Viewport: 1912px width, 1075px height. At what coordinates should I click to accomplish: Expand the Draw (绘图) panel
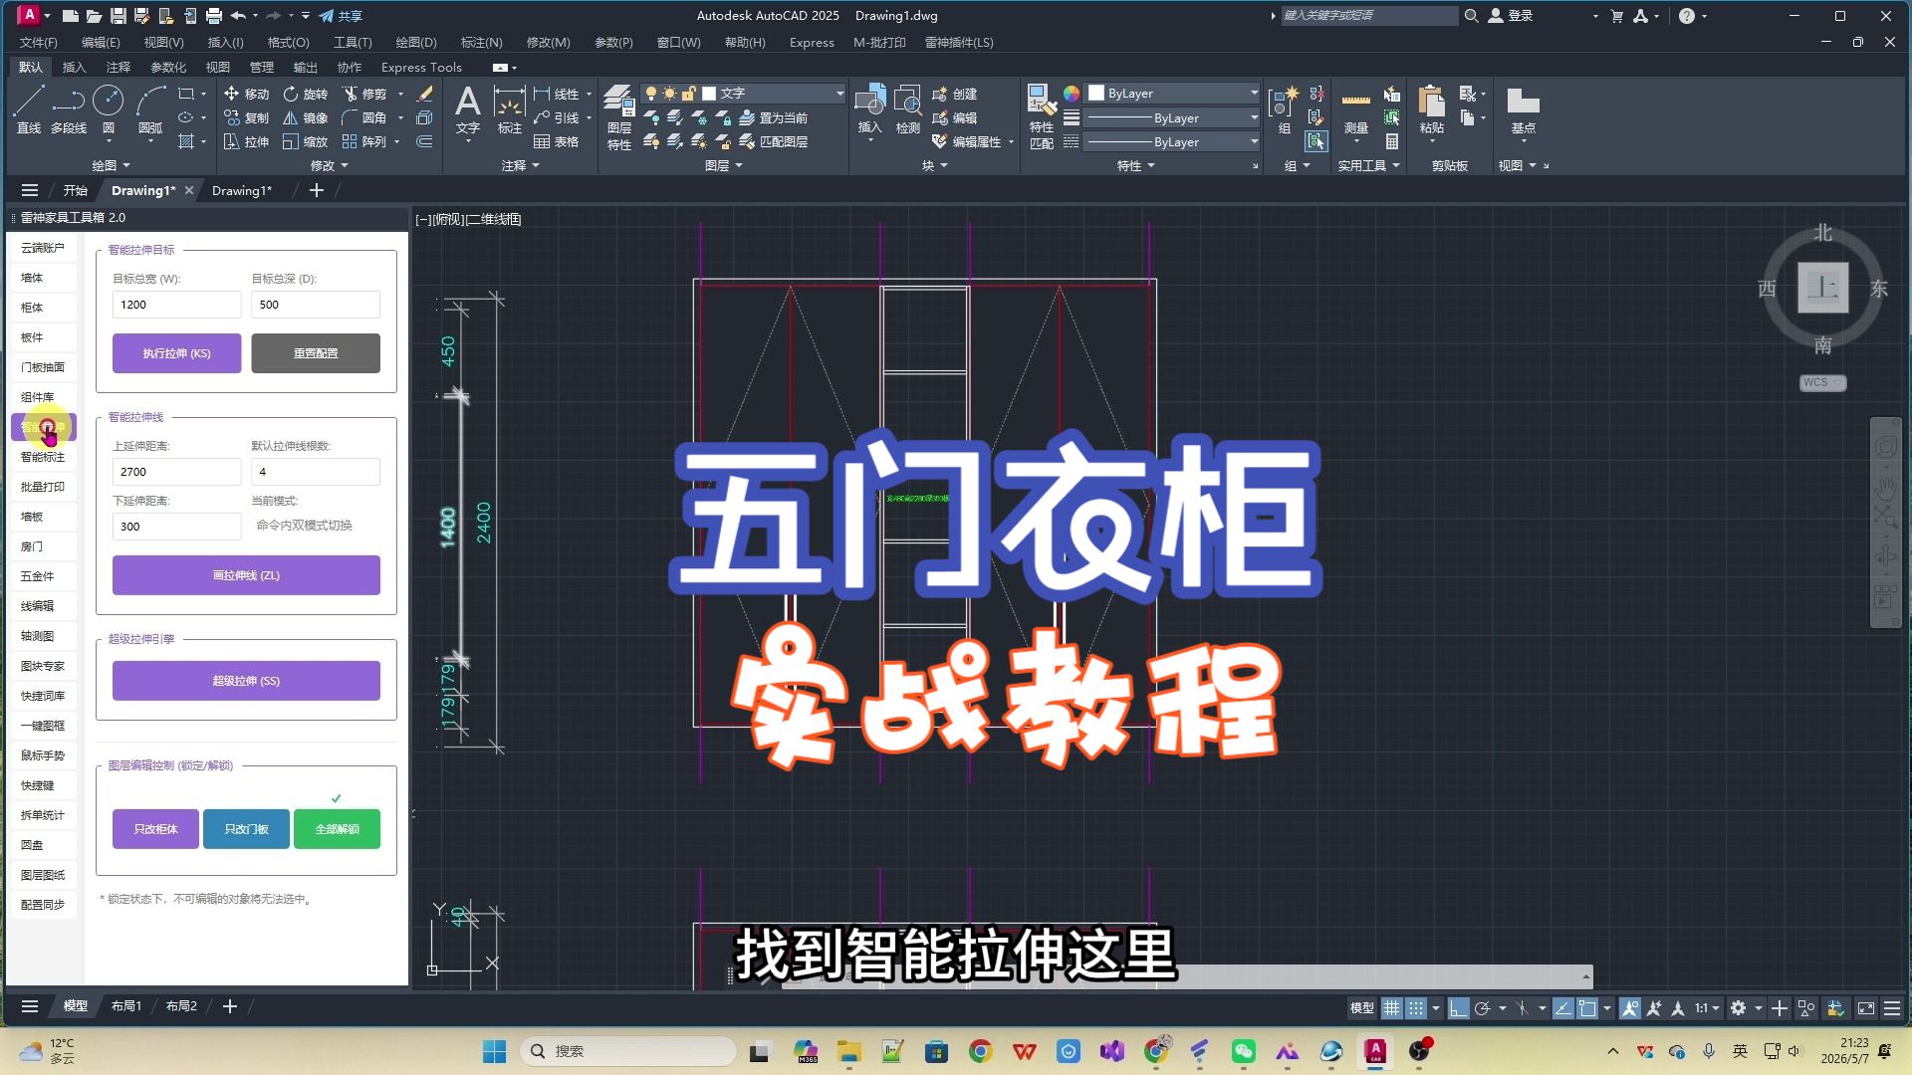111,165
